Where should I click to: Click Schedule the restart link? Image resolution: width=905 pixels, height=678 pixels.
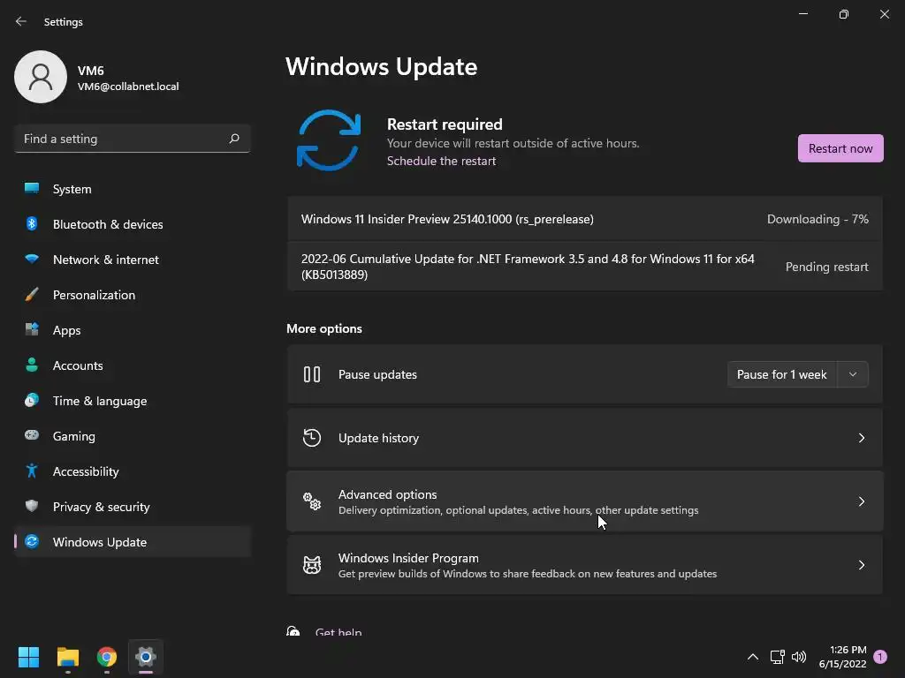[x=441, y=161]
